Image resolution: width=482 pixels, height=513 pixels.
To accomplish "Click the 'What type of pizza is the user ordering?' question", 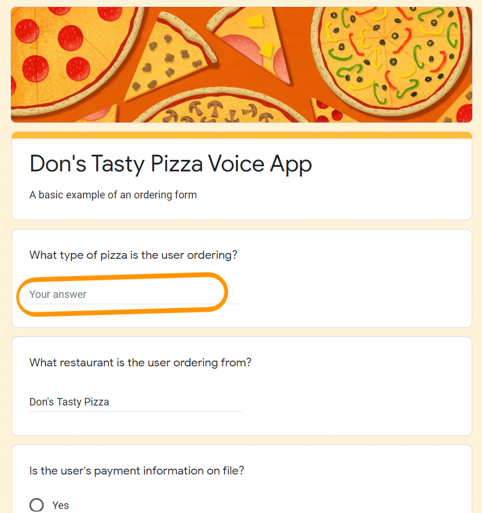I will pyautogui.click(x=134, y=255).
